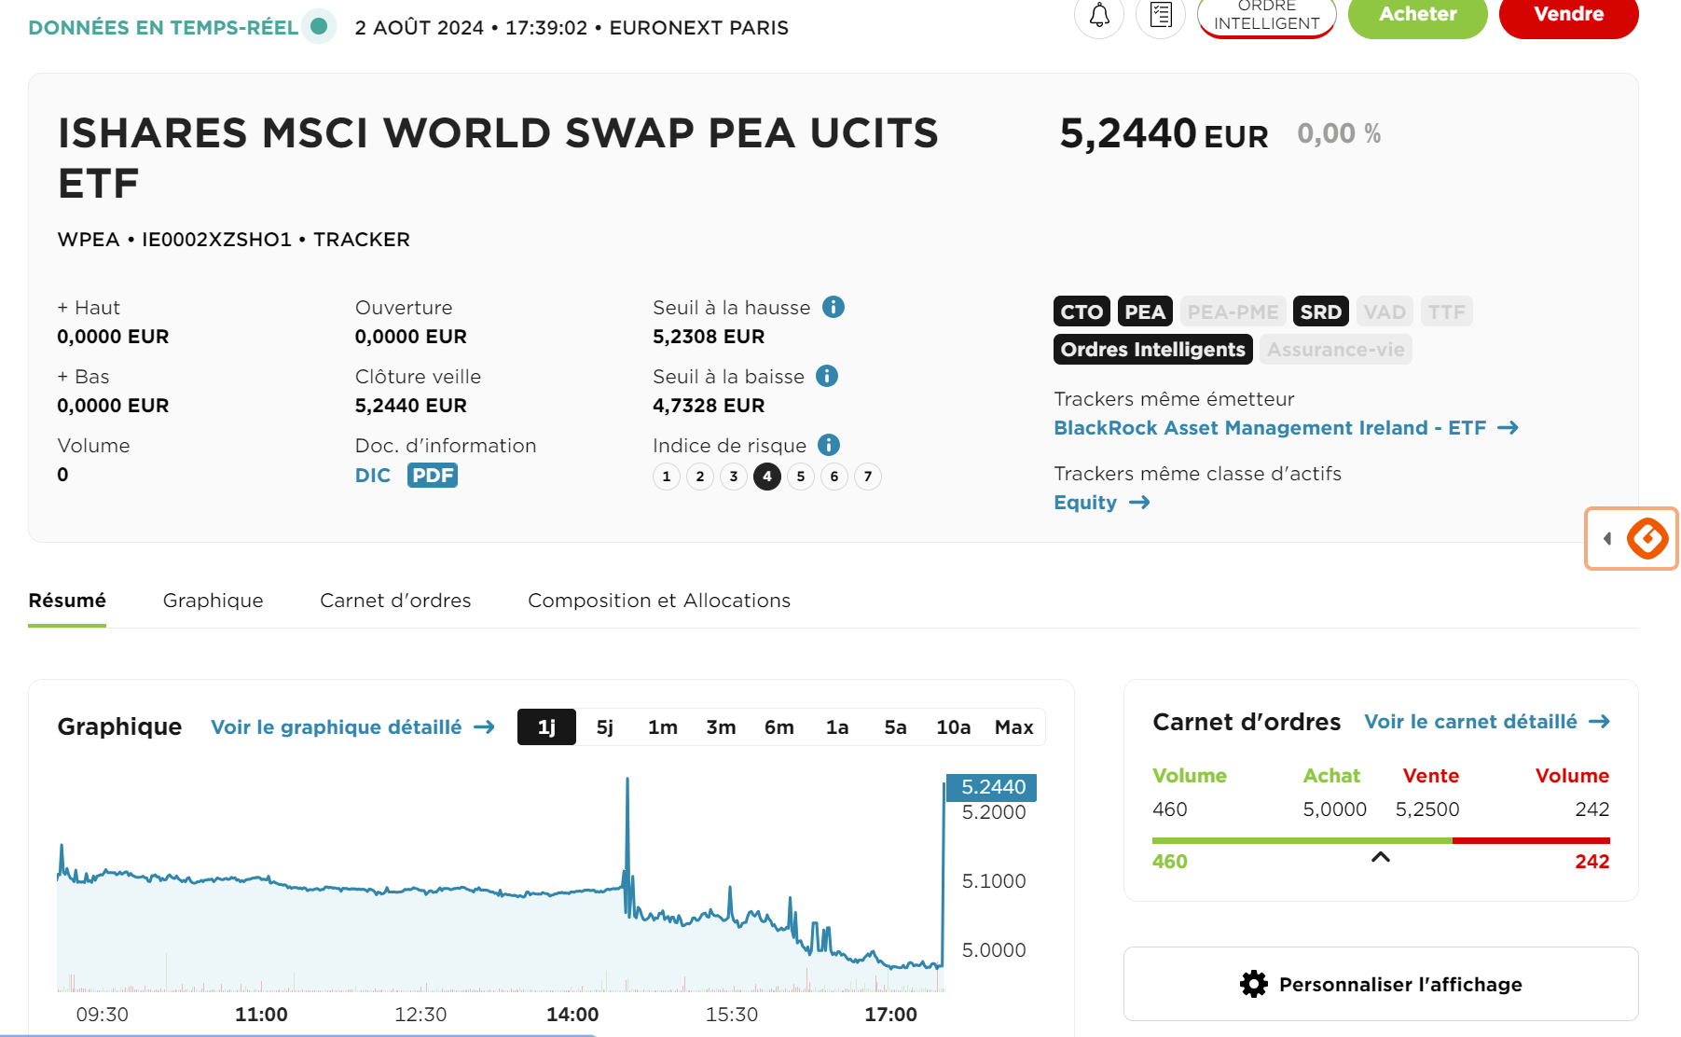Select risk level 1 circle
The image size is (1681, 1037).
pos(667,477)
